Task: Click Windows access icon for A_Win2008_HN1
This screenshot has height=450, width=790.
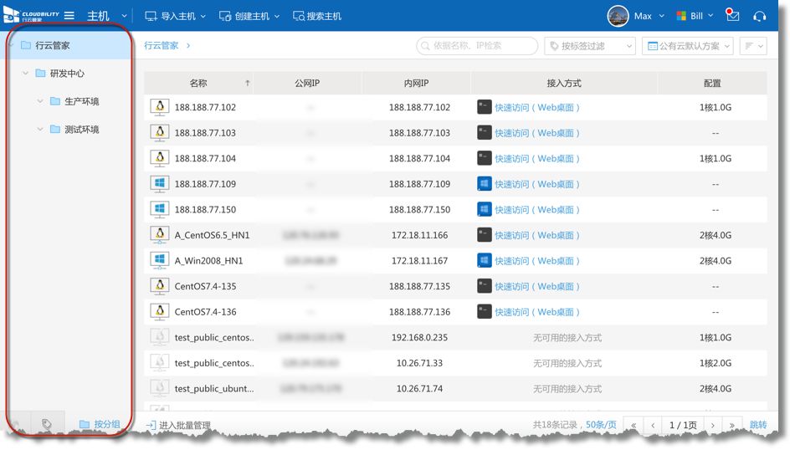Action: point(484,261)
